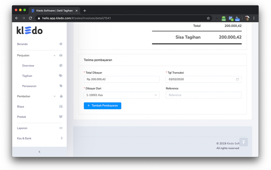The height and width of the screenshot is (170, 271).
Task: Click the site lock icon in the address bar
Action: (x=39, y=18)
